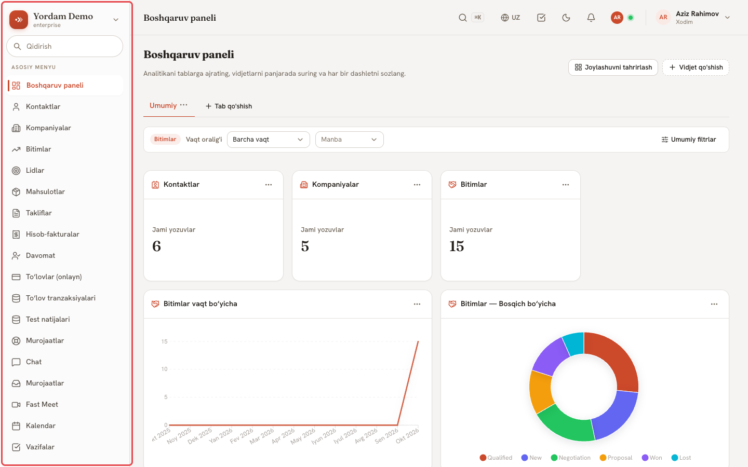Navigate to Lidlar in the sidebar
This screenshot has width=748, height=467.
pyautogui.click(x=65, y=170)
